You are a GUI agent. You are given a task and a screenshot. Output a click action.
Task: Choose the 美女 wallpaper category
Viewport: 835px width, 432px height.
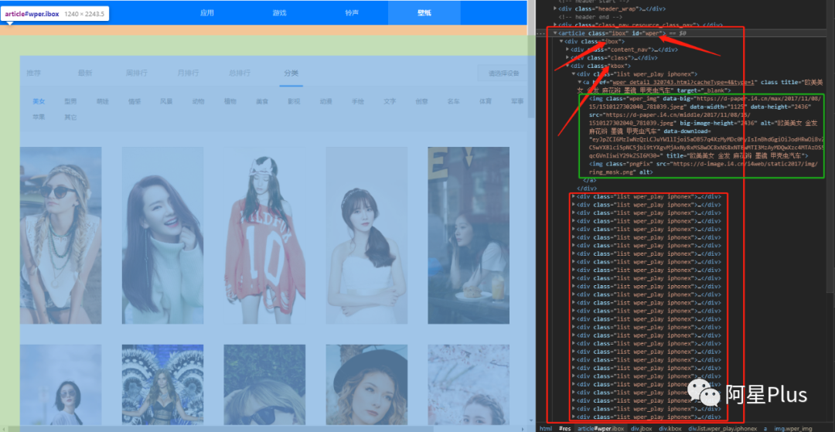pyautogui.click(x=39, y=101)
